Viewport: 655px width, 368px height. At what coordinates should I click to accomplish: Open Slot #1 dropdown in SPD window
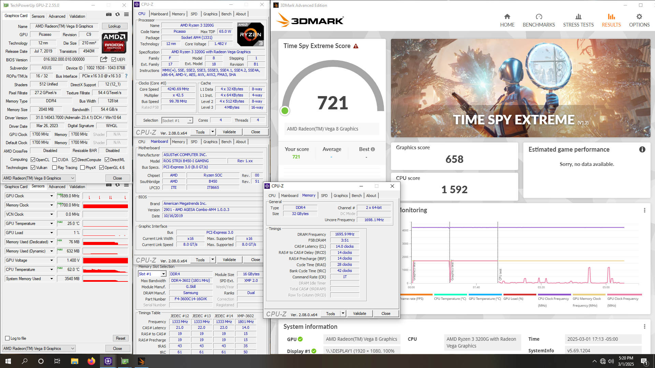[152, 274]
